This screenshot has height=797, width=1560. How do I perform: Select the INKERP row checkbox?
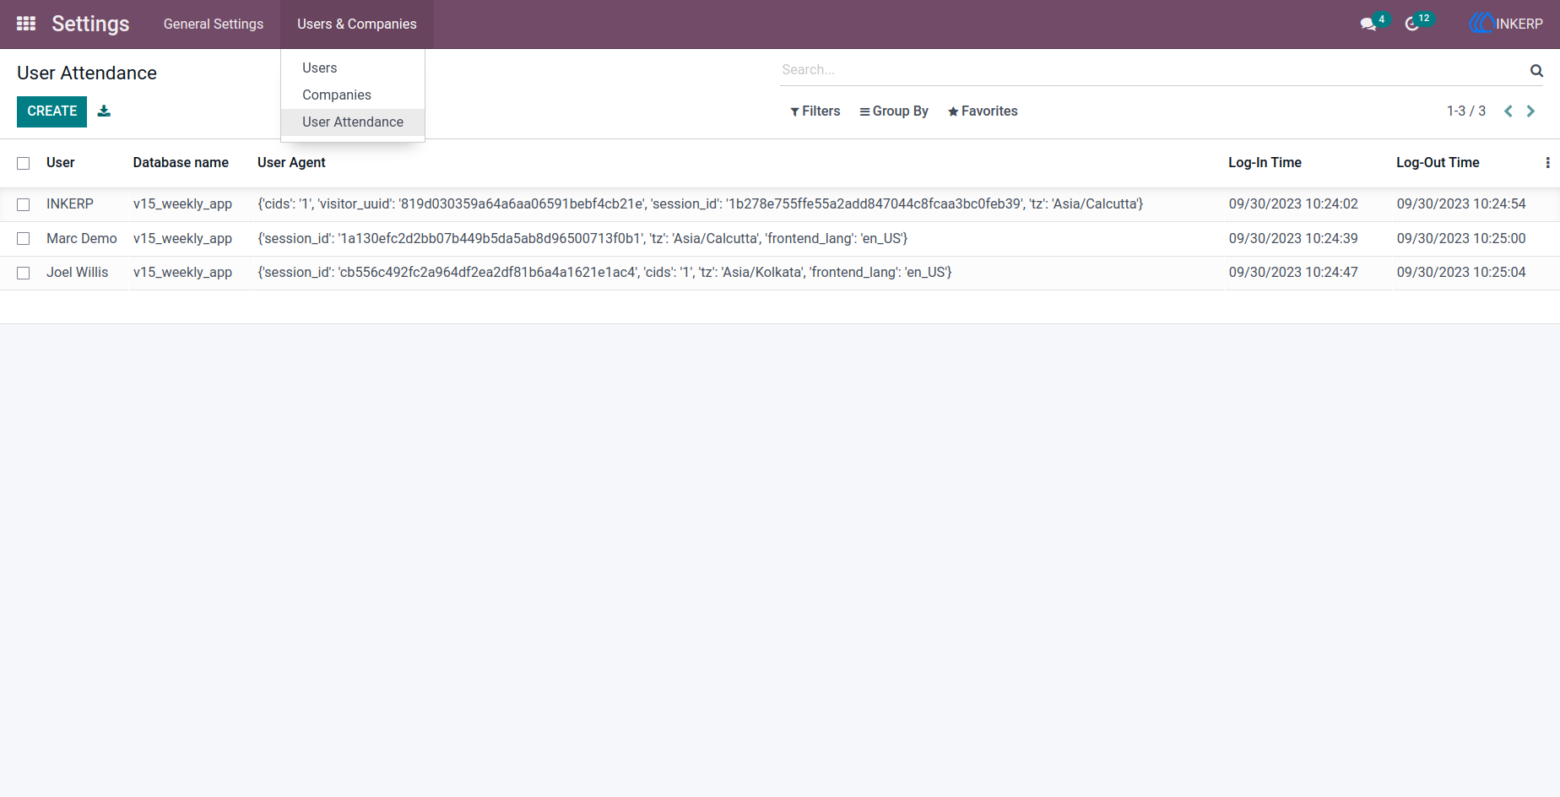coord(24,205)
